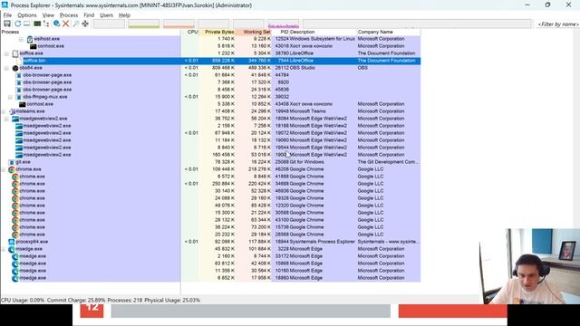
Task: Select chrome.exe row with PID 41888
Action: point(210,177)
